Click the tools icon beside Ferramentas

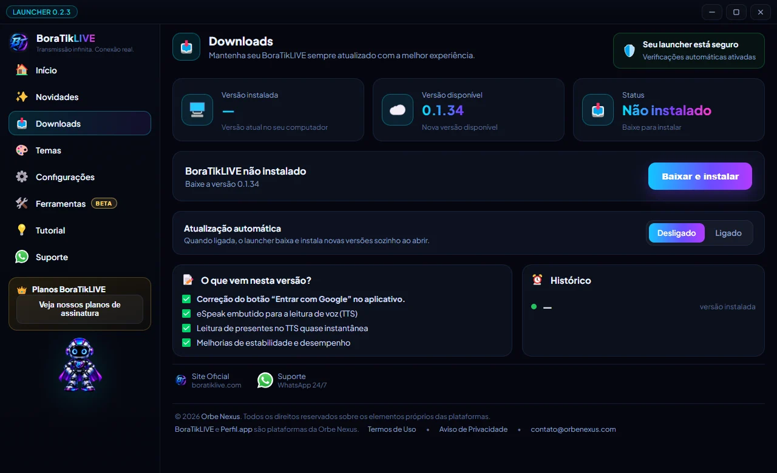pyautogui.click(x=22, y=203)
